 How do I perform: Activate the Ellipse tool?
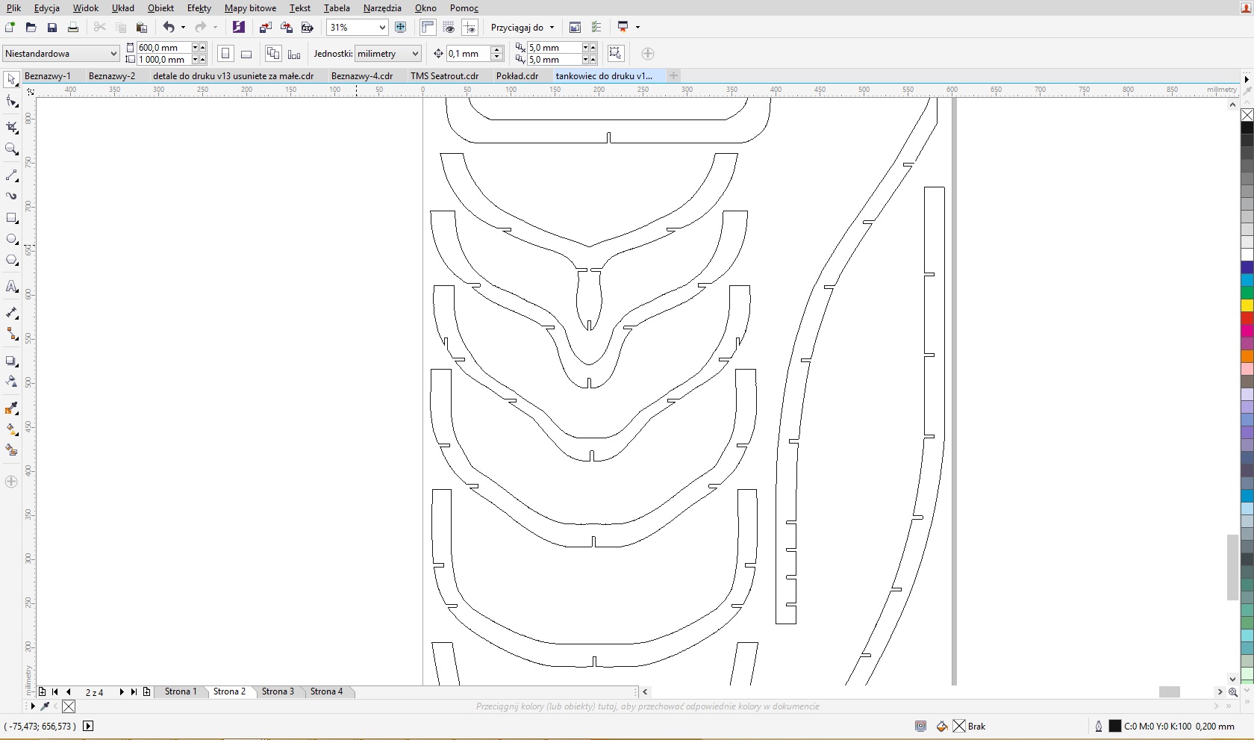click(11, 239)
